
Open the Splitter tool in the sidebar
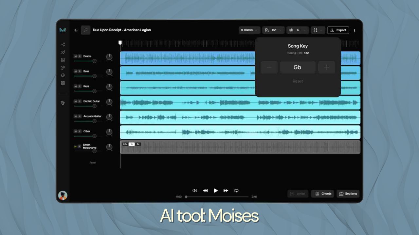pos(63,45)
